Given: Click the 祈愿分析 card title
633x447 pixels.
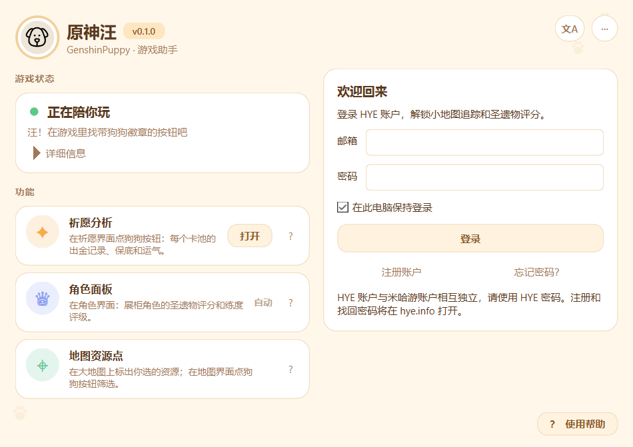Looking at the screenshot, I should click(x=91, y=223).
